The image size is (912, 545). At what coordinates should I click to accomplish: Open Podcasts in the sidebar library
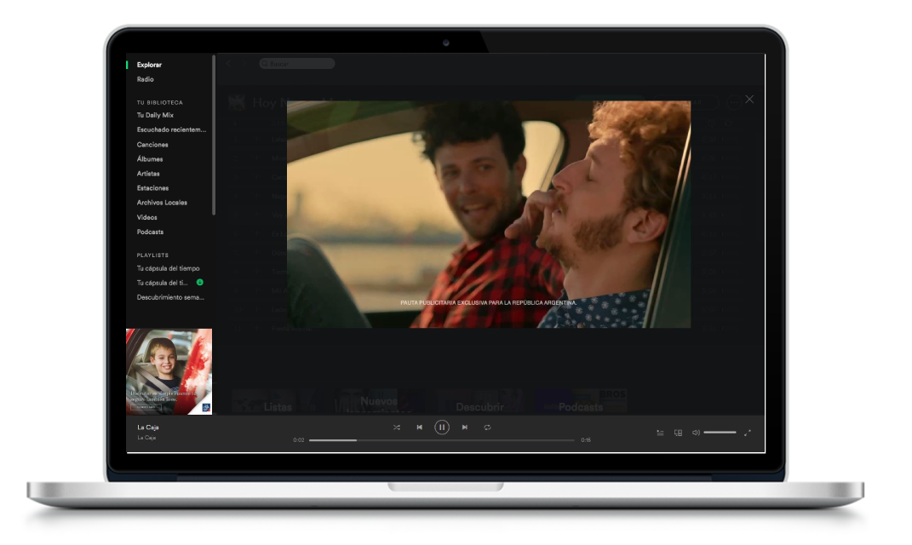coord(150,232)
